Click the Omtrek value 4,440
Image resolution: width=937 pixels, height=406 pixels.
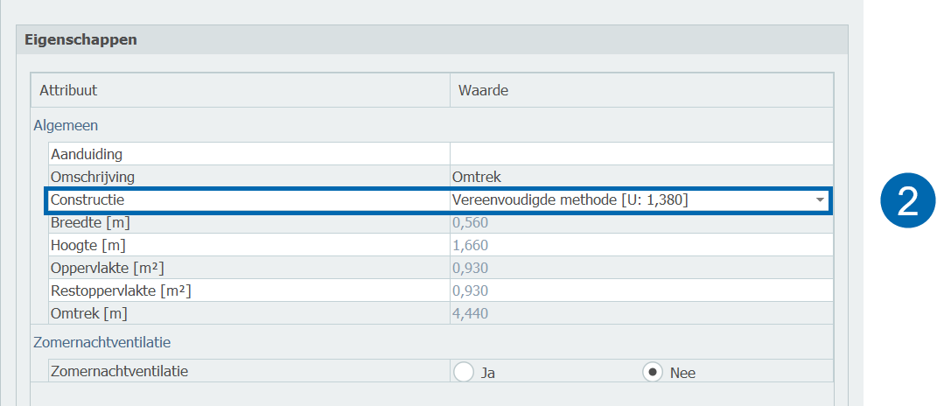[x=470, y=313]
